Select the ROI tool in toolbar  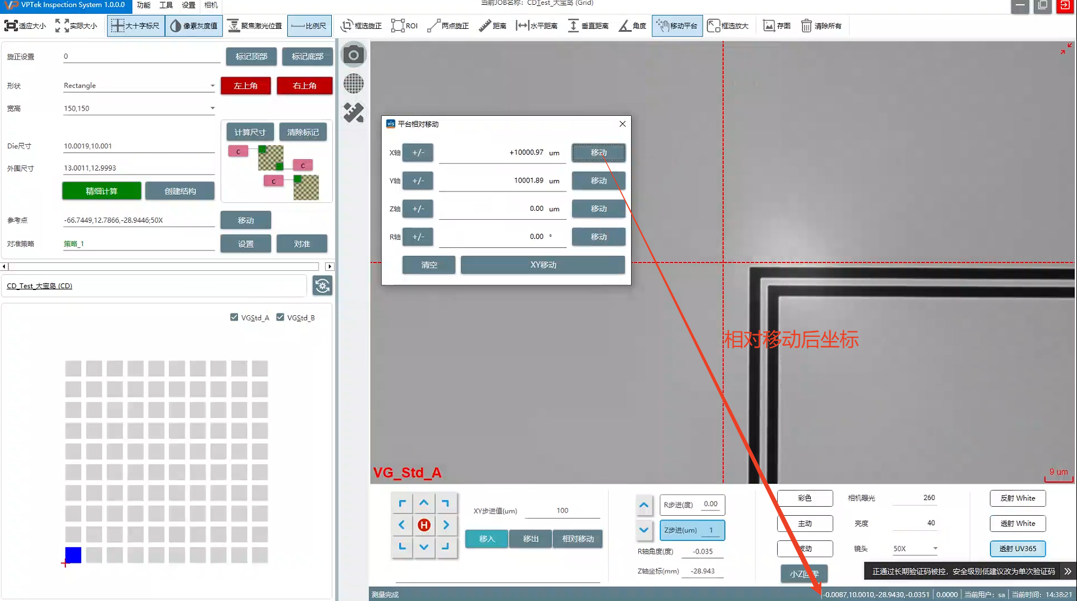404,26
